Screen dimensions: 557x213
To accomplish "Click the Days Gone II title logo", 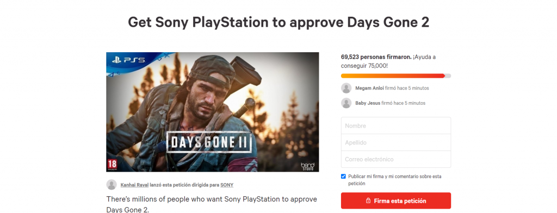I will pos(211,142).
